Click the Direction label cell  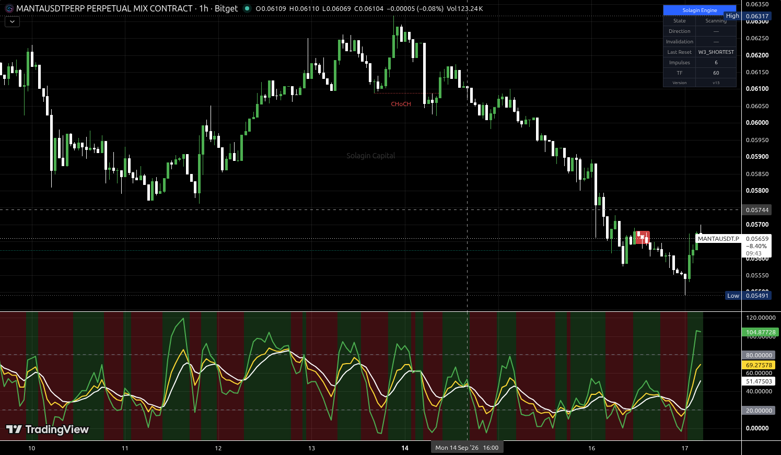point(679,31)
